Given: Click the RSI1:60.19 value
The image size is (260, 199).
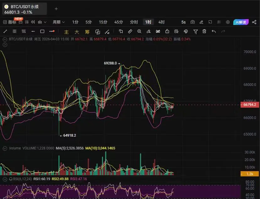Looking at the screenshot, I should [42, 179].
